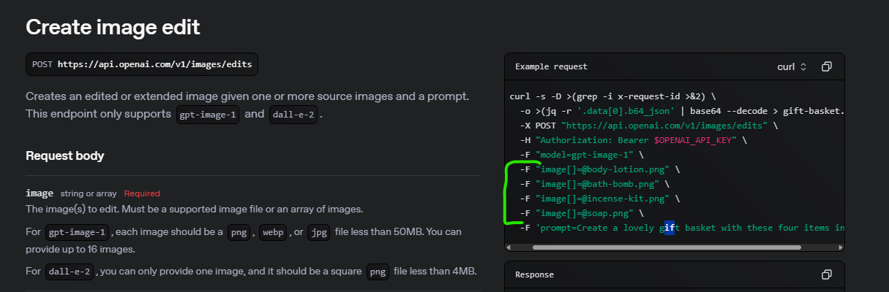Click the $OPENAI_API_KEY variable in code
Image resolution: width=889 pixels, height=292 pixels.
[x=705, y=140]
